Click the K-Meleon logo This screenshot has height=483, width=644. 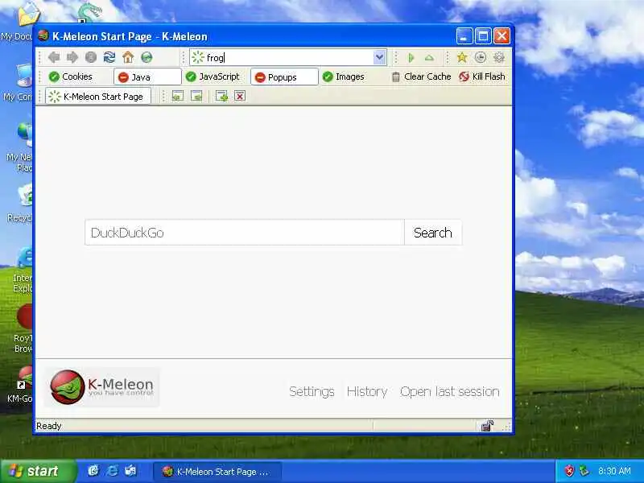click(101, 387)
